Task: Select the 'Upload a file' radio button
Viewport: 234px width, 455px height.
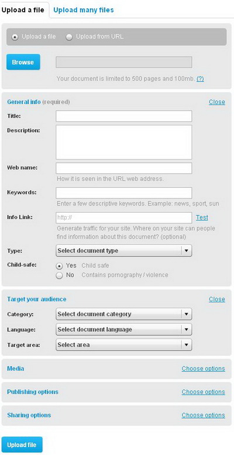Action: coord(15,37)
